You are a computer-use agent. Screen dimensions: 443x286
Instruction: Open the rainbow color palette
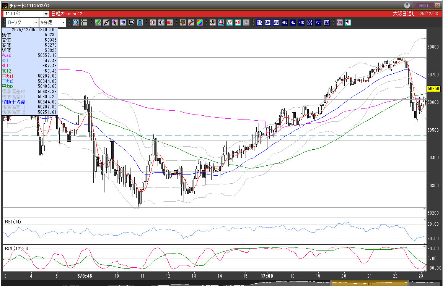point(199,23)
